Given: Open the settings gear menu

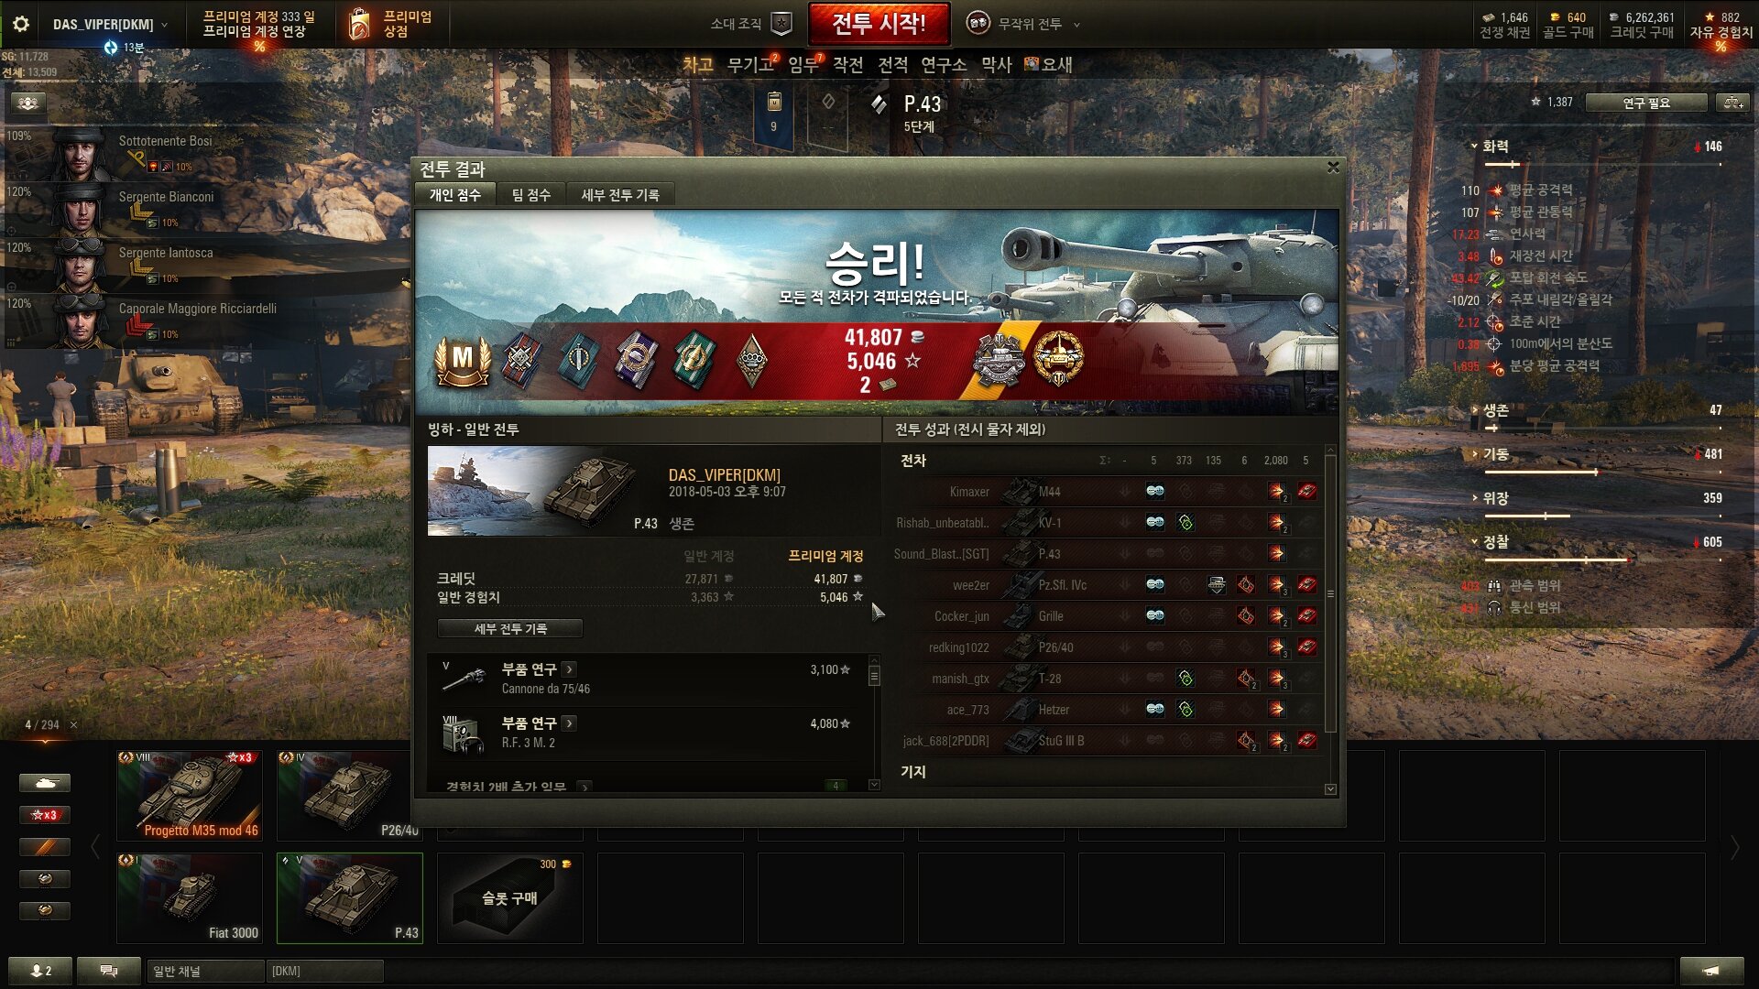Looking at the screenshot, I should 20,24.
